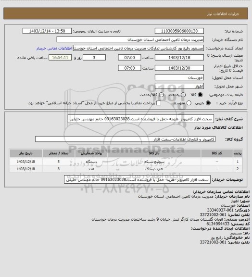Image resolution: width=252 pixels, height=277 pixels.
Task: Click the need number field 1103005906000130
Action: (179, 31)
